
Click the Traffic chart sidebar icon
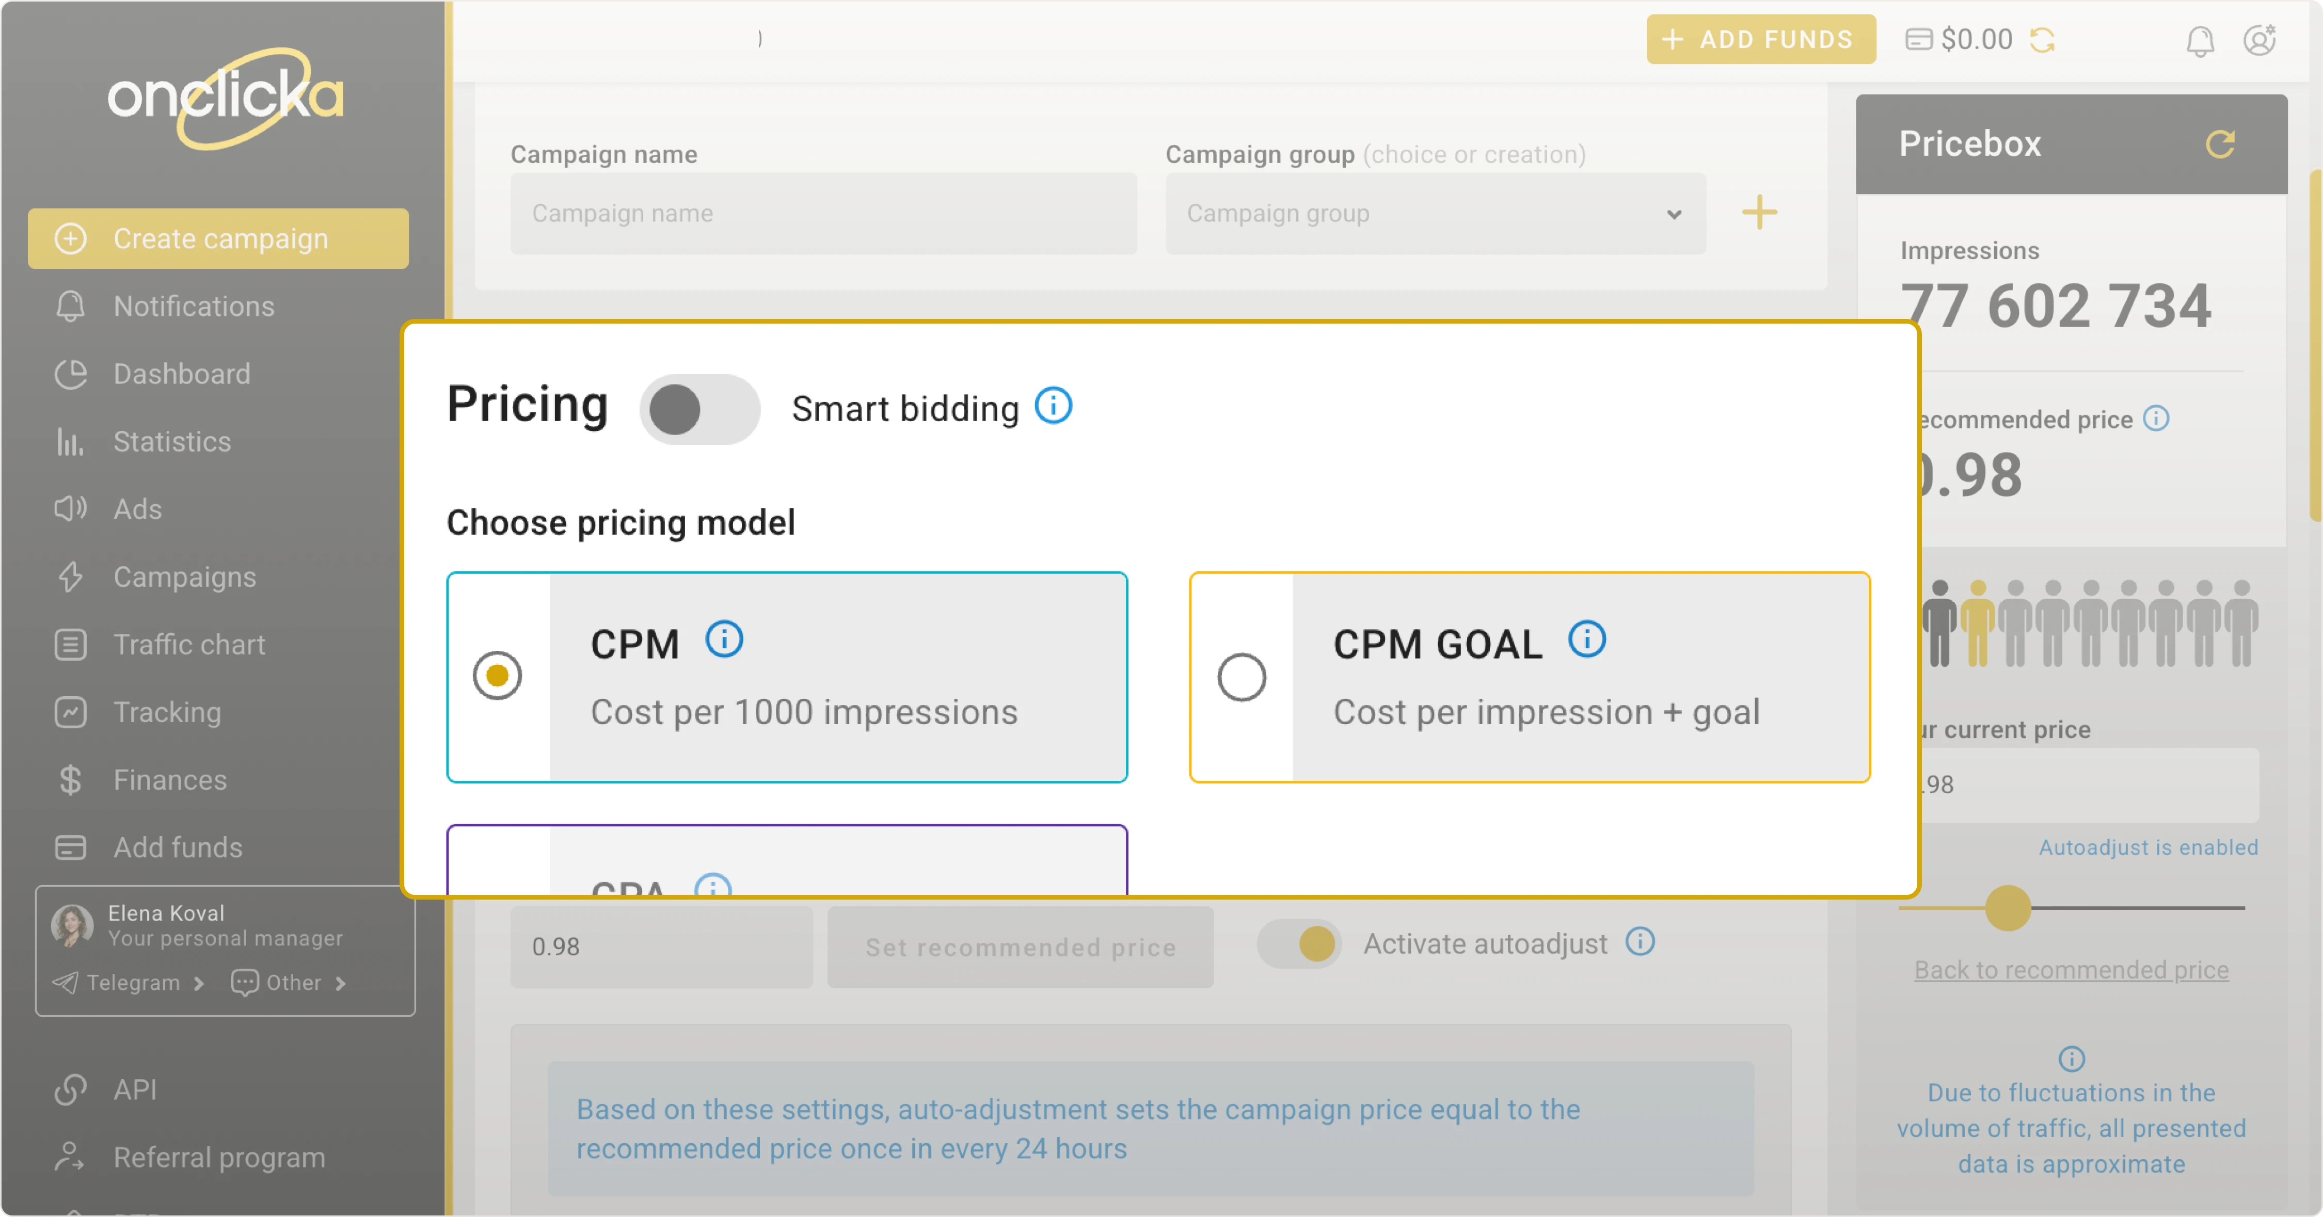[x=70, y=644]
